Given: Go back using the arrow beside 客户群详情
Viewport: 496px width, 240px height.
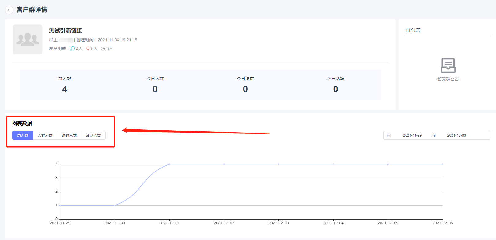Looking at the screenshot, I should tap(9, 10).
